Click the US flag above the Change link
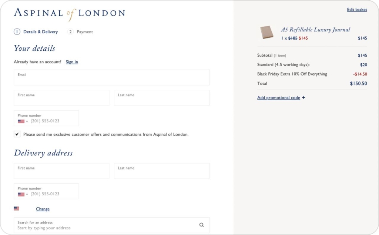379x235 pixels. tap(16, 208)
